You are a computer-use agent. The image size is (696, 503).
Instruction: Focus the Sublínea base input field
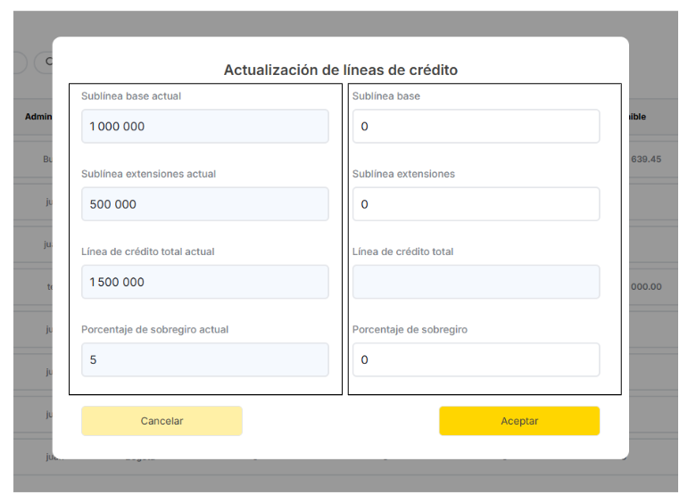476,127
